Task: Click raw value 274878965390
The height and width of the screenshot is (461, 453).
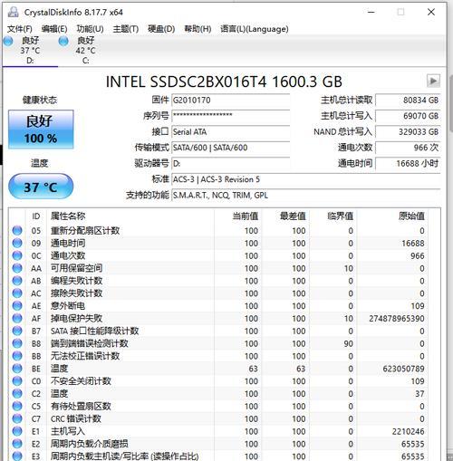Action: (x=397, y=319)
